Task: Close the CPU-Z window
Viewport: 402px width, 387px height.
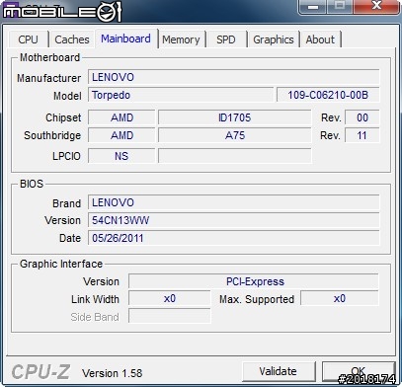Action: 376,7
